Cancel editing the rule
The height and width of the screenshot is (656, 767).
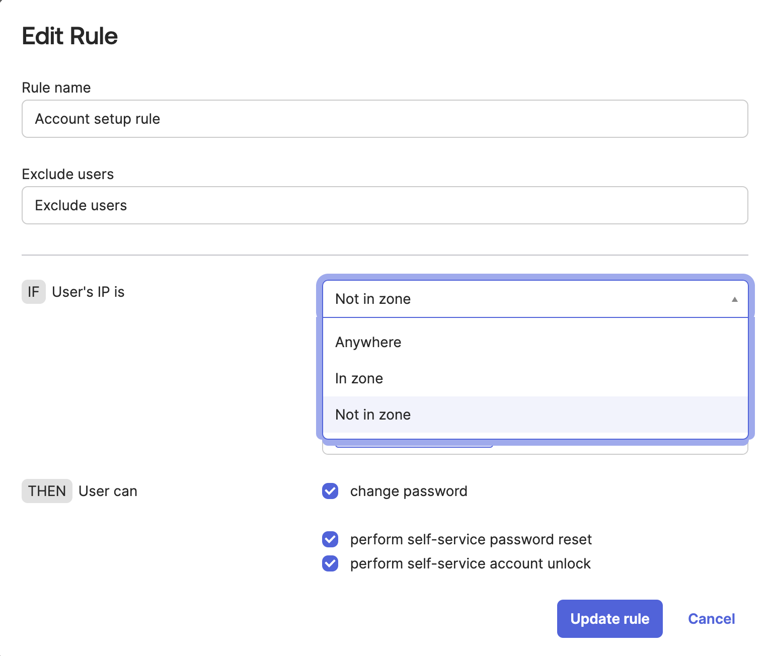(x=711, y=619)
